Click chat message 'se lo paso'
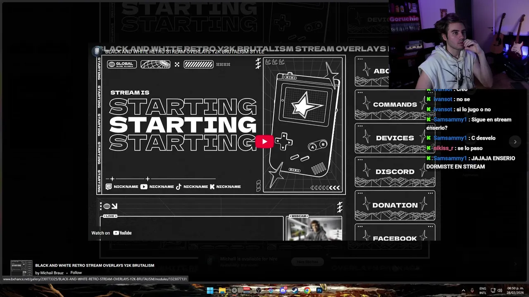This screenshot has height=297, width=529. coord(470,148)
